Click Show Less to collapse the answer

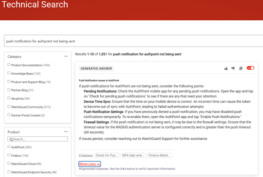coord(90,164)
